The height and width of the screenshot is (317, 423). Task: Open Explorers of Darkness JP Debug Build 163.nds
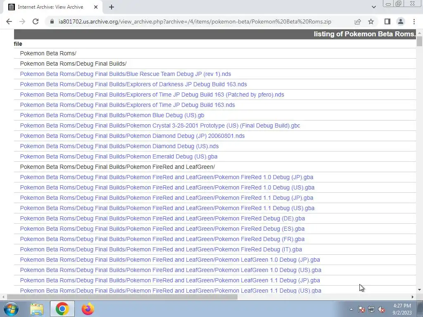pos(133,84)
